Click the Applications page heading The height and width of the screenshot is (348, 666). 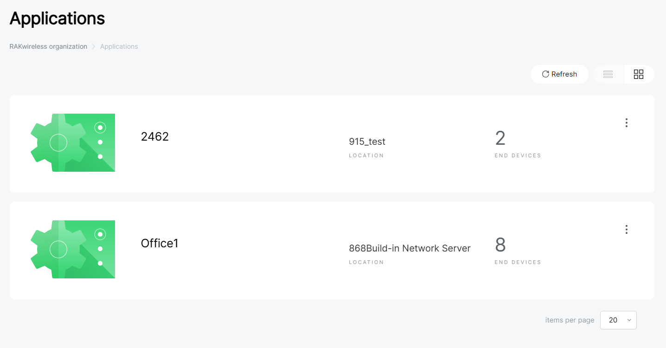coord(57,19)
